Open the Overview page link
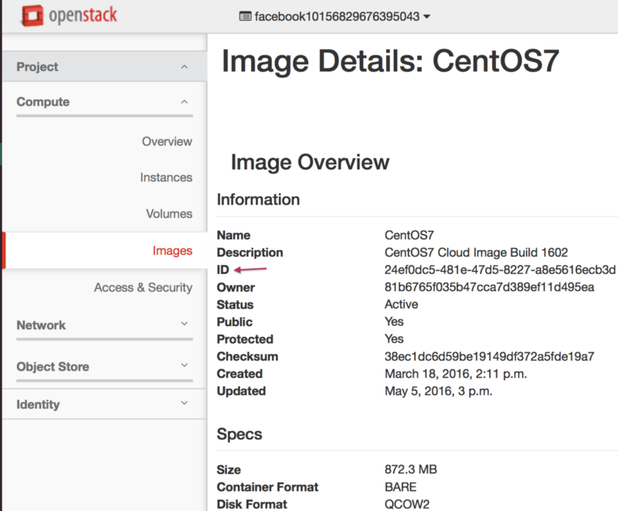This screenshot has height=511, width=618. 167,142
